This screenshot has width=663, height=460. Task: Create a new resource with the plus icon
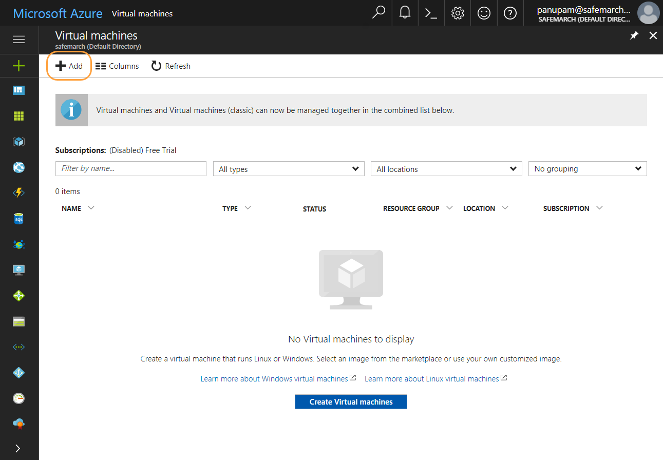click(18, 66)
